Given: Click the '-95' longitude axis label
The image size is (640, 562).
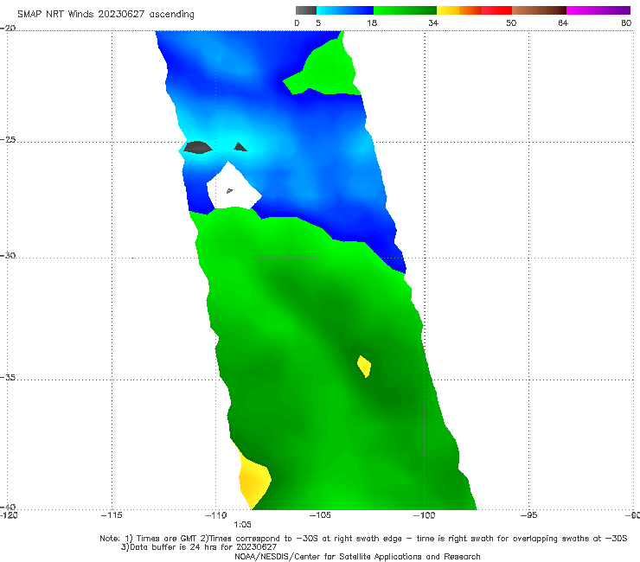Looking at the screenshot, I should click(528, 515).
